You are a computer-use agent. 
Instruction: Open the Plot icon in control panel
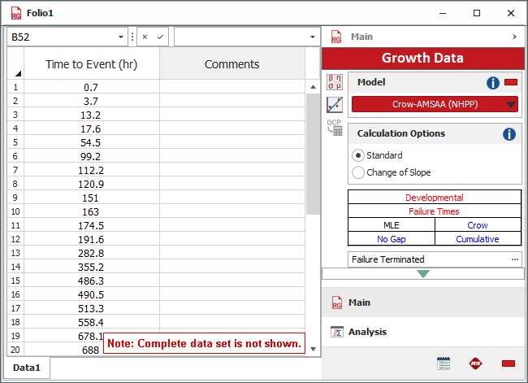[x=334, y=105]
